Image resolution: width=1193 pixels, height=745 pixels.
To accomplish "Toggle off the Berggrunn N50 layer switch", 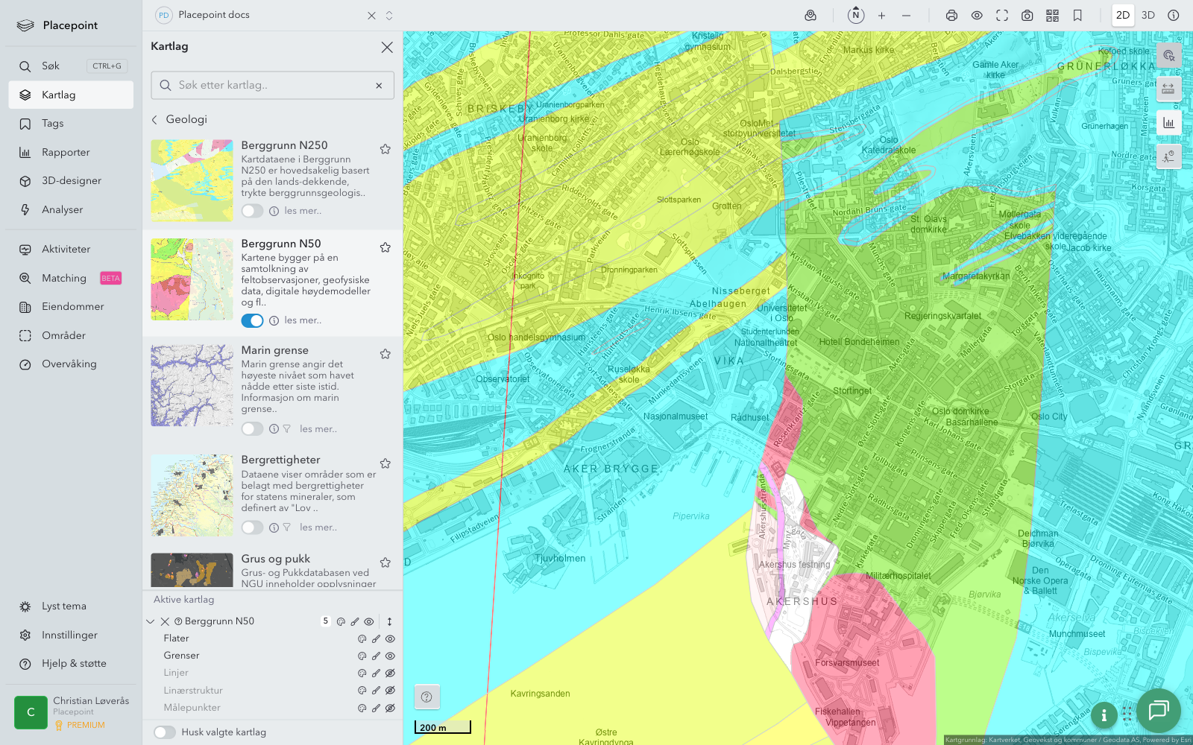I will [x=252, y=320].
